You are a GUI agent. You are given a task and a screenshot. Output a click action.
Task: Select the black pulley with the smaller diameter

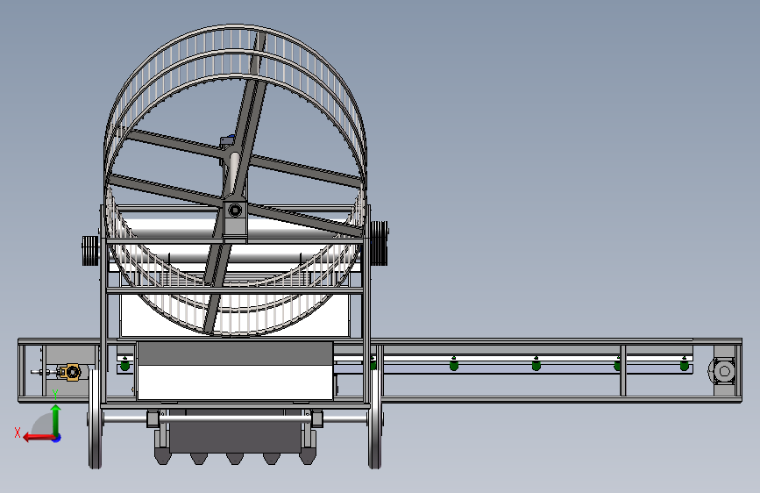pos(90,250)
